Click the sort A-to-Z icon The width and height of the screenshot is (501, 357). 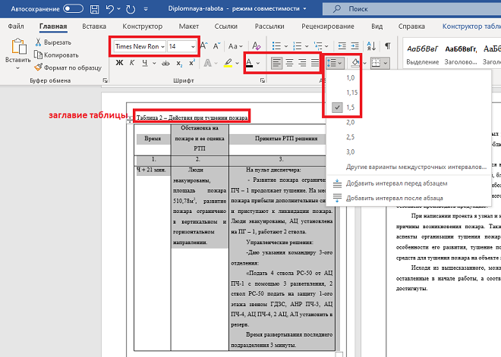pyautogui.click(x=371, y=45)
